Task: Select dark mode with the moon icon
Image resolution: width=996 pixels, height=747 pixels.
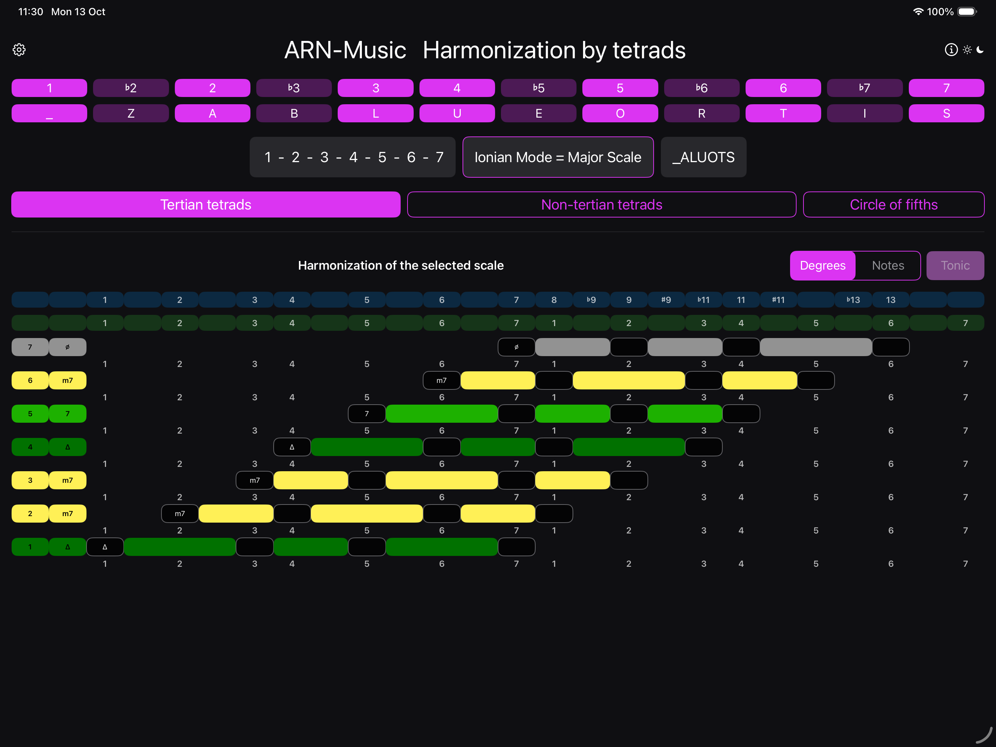Action: 980,50
